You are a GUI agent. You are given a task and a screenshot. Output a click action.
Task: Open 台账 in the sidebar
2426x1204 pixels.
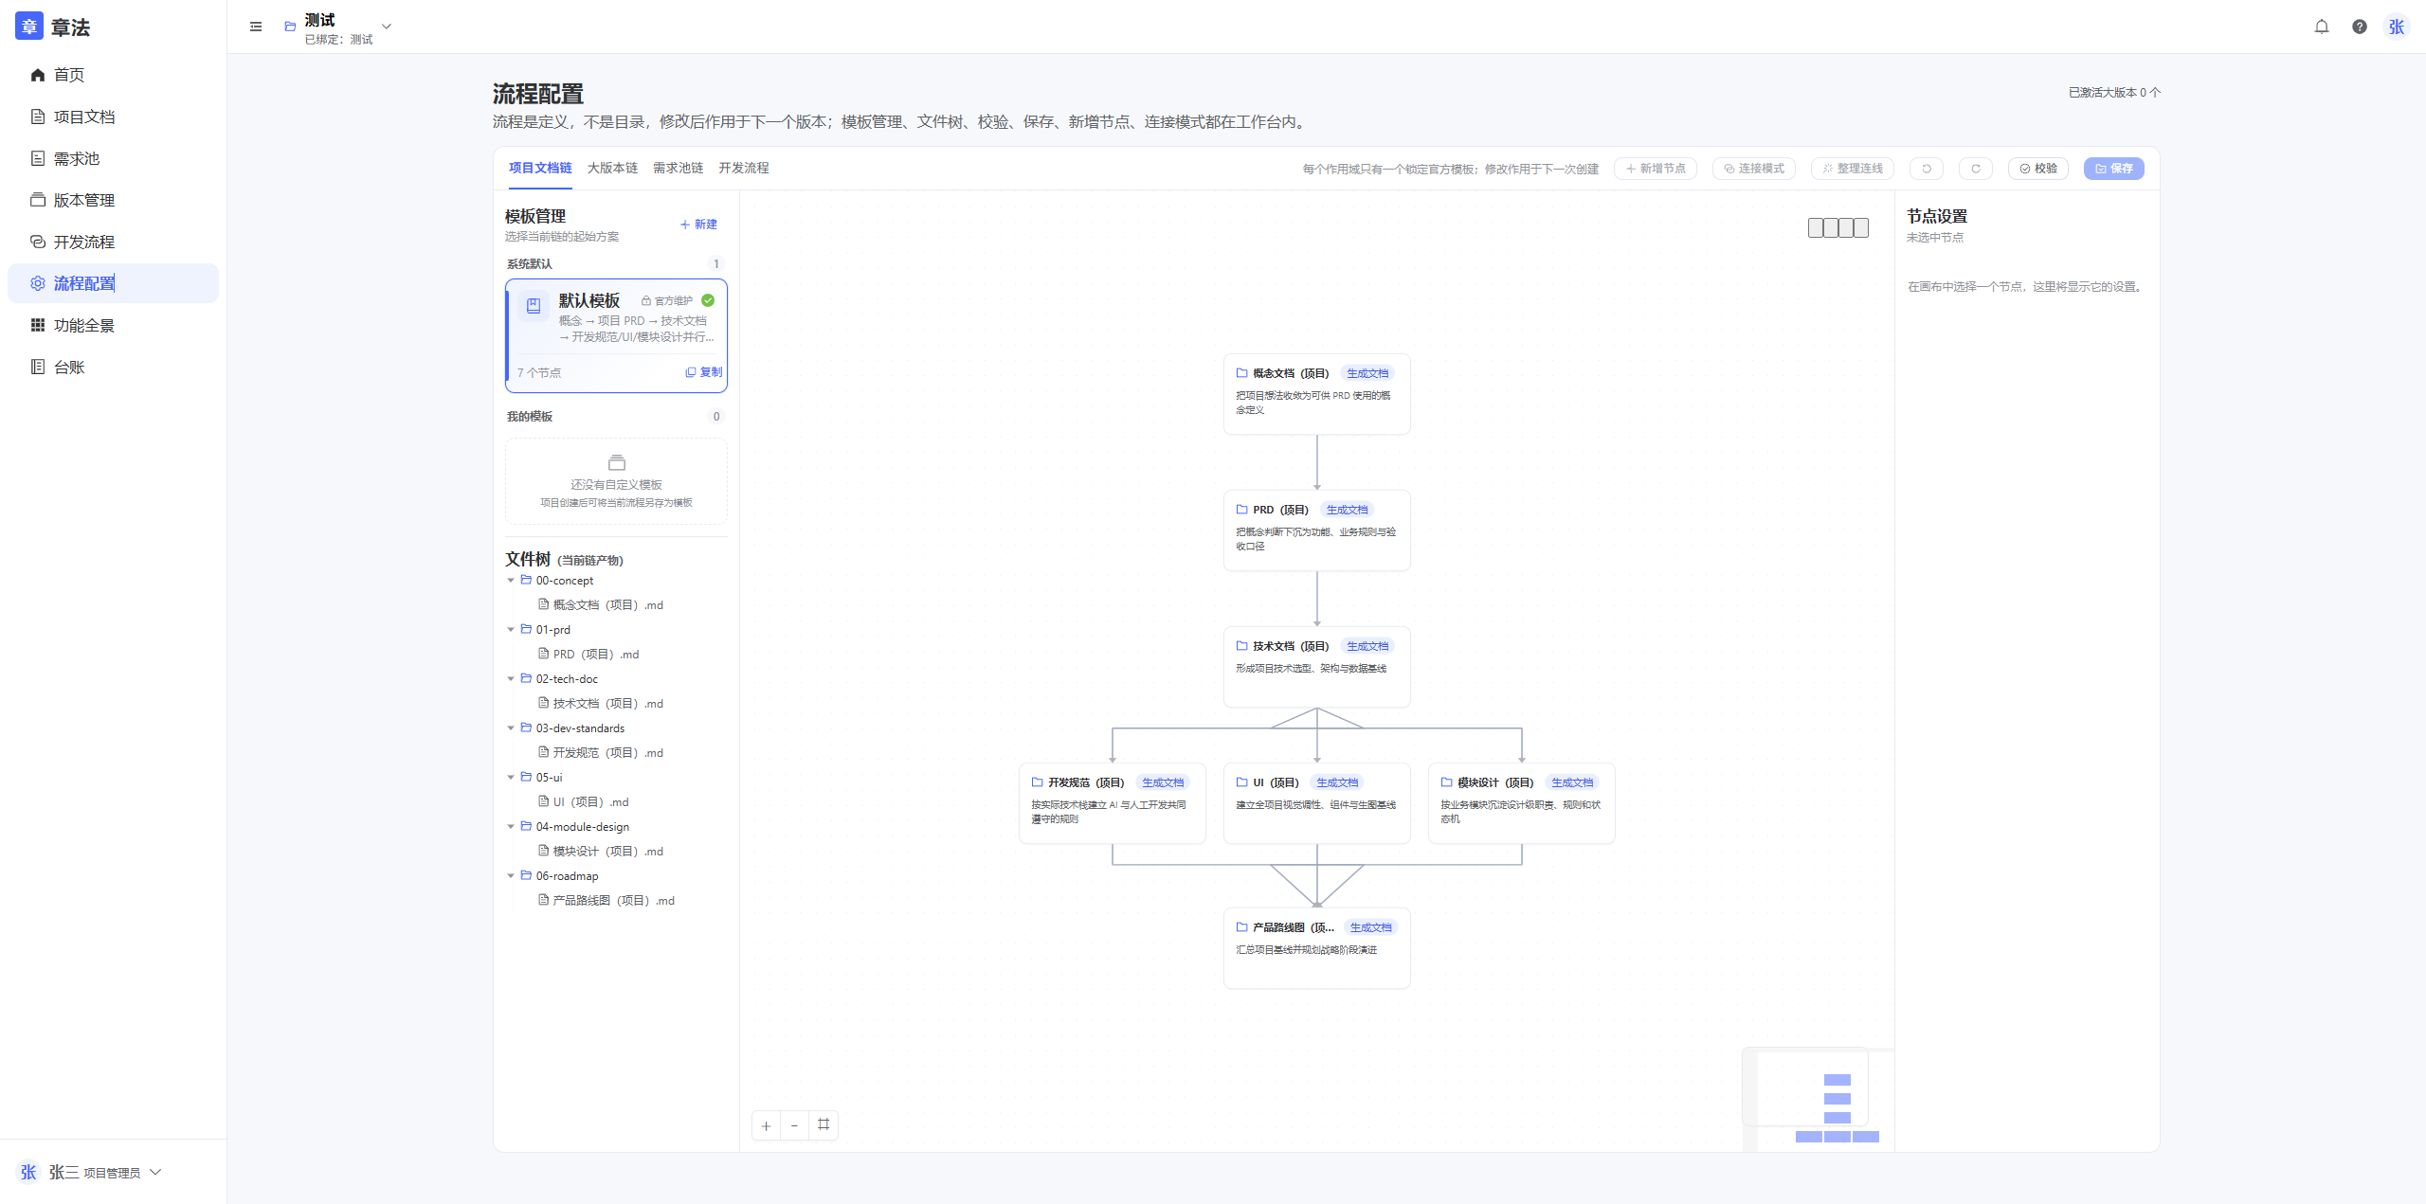[x=113, y=367]
